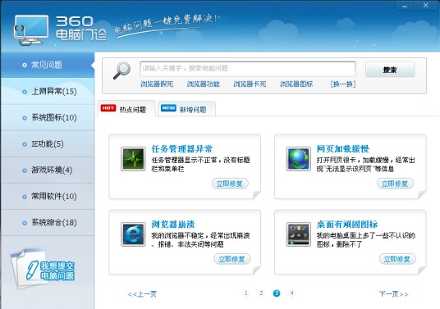Go to page 4 in pagination
440x309 pixels.
click(x=292, y=293)
